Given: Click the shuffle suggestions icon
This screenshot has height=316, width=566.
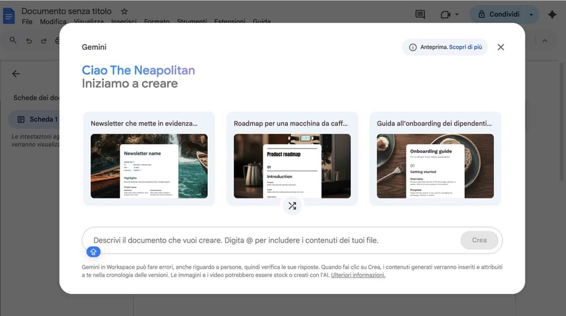Looking at the screenshot, I should coord(292,206).
